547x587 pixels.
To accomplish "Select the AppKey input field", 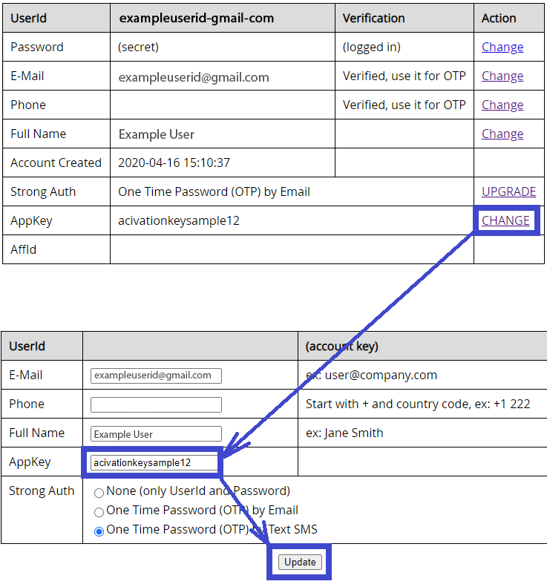I will coord(154,463).
